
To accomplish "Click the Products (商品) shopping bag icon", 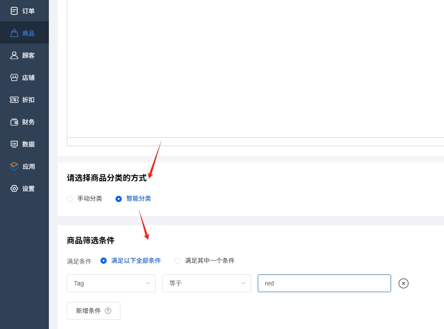I will pos(14,33).
